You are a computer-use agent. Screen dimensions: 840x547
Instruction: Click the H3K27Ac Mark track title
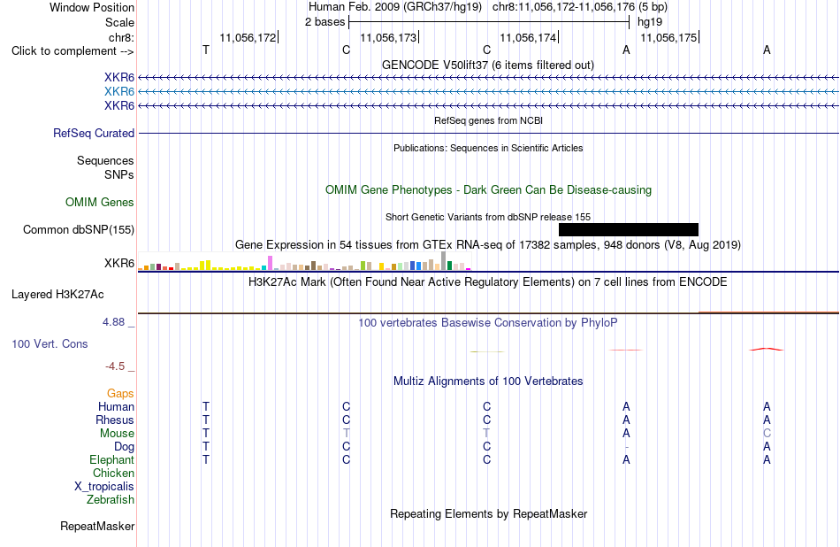click(488, 282)
